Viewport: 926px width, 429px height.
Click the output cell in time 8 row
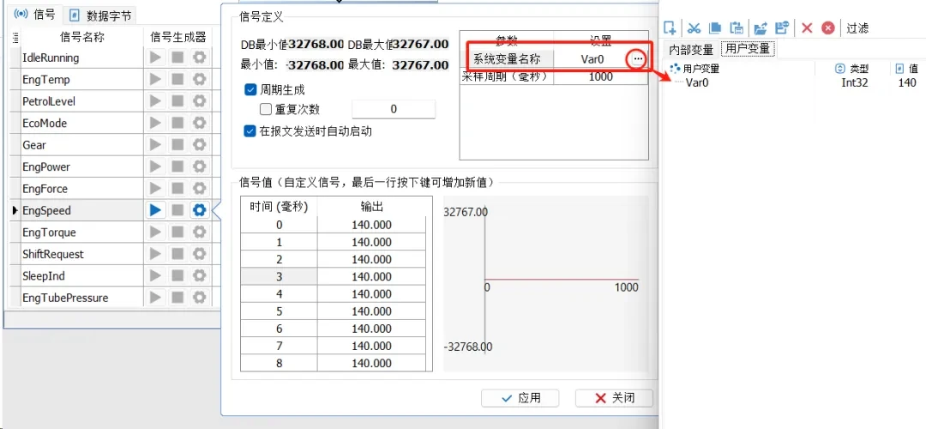pyautogui.click(x=371, y=363)
